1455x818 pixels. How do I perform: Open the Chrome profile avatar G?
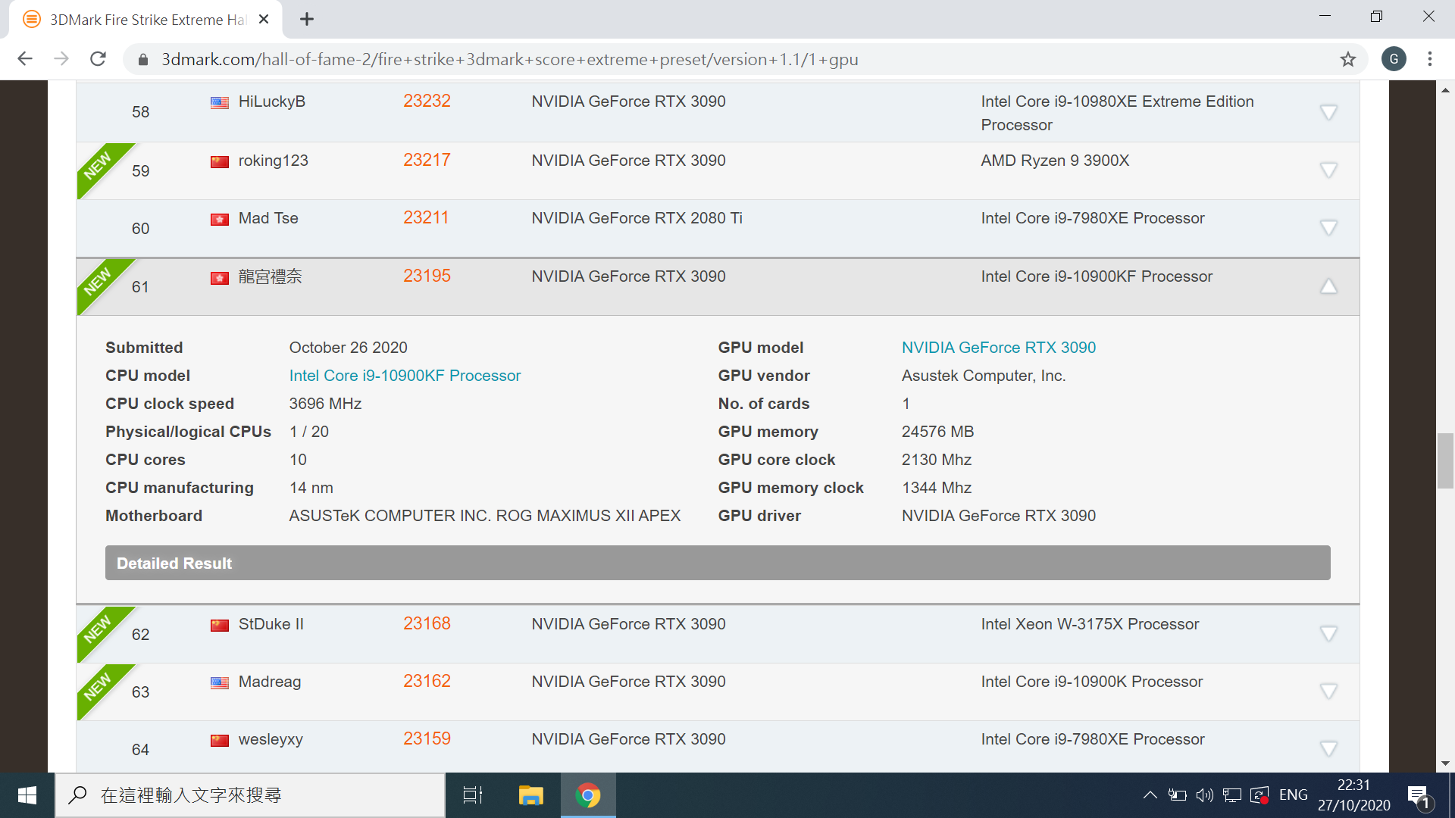pos(1394,59)
